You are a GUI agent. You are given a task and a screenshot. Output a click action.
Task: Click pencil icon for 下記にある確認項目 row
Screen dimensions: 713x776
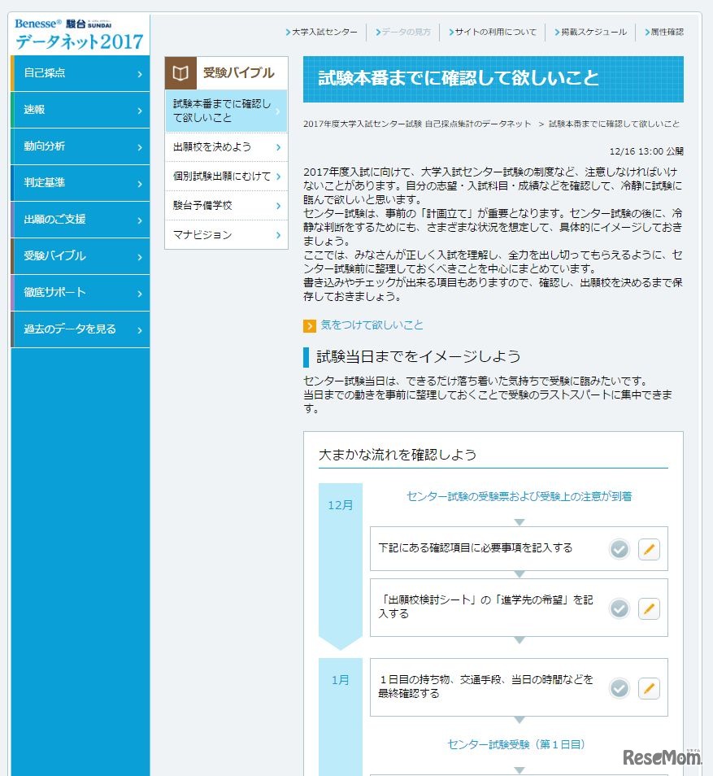(x=649, y=549)
